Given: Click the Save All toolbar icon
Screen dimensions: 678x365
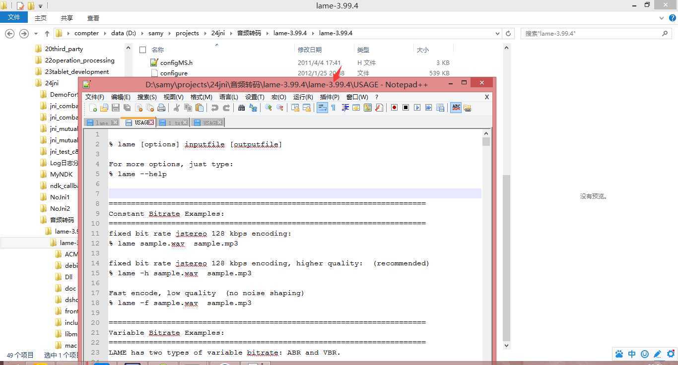Looking at the screenshot, I should (x=127, y=108).
